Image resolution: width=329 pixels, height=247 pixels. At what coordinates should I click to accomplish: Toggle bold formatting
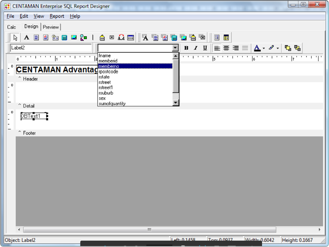point(186,48)
